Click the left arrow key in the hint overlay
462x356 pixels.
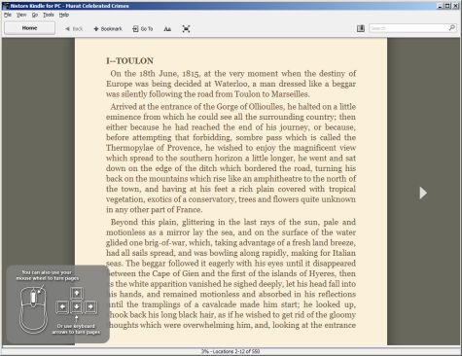(62, 306)
